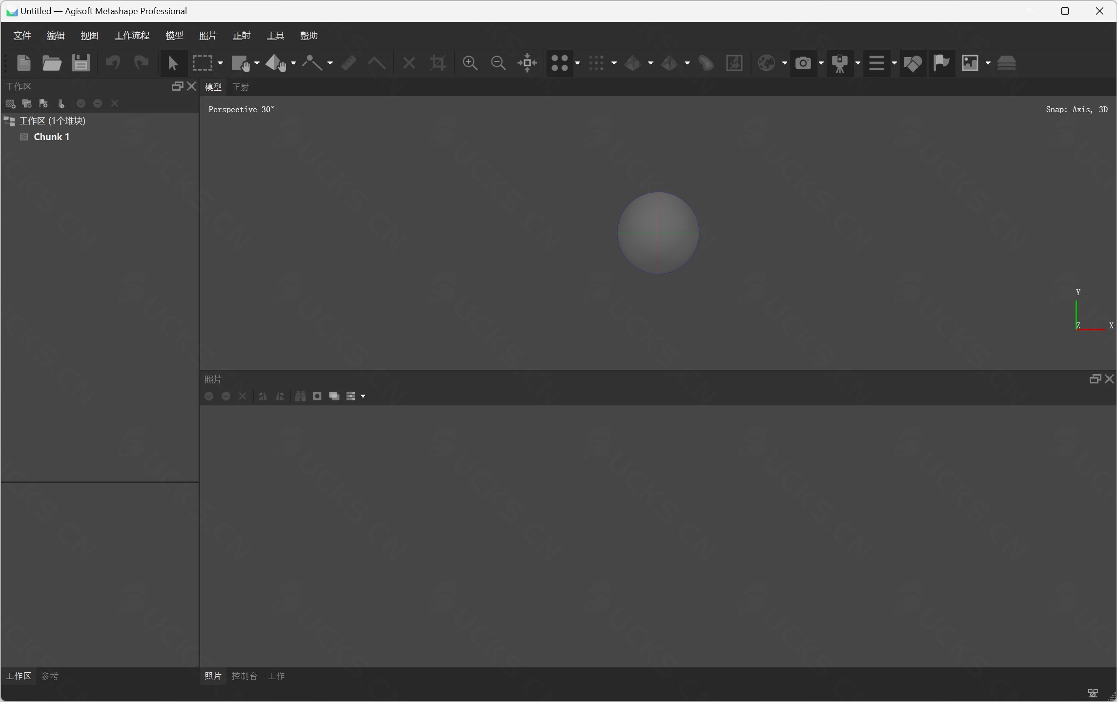Click the overlapping images icon in photos pane

(334, 396)
